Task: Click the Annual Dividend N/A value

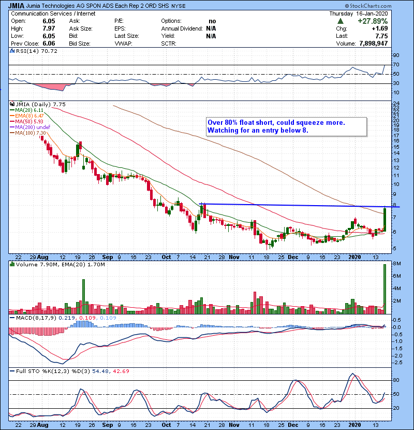Action: 211,28
